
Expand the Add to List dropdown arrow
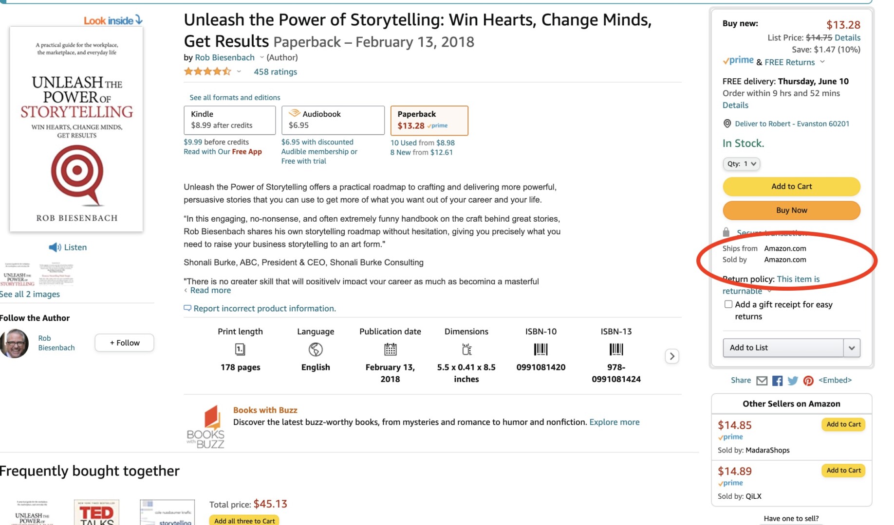click(x=852, y=348)
